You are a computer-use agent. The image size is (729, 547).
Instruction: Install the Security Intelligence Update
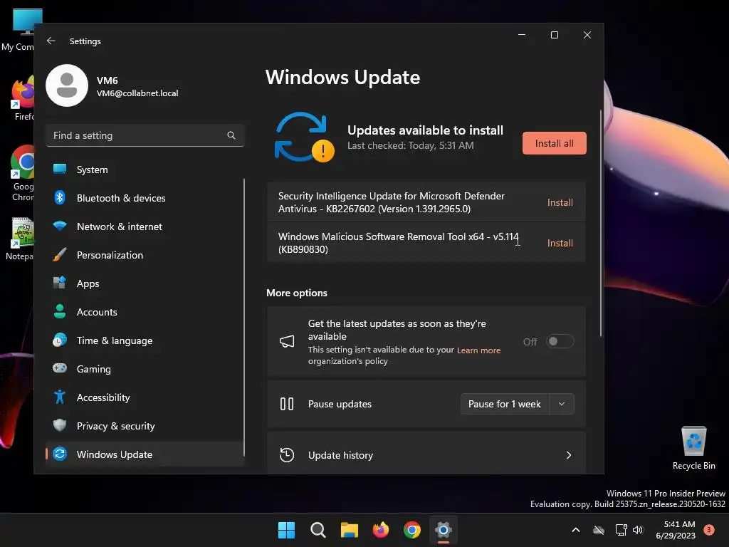pyautogui.click(x=560, y=202)
